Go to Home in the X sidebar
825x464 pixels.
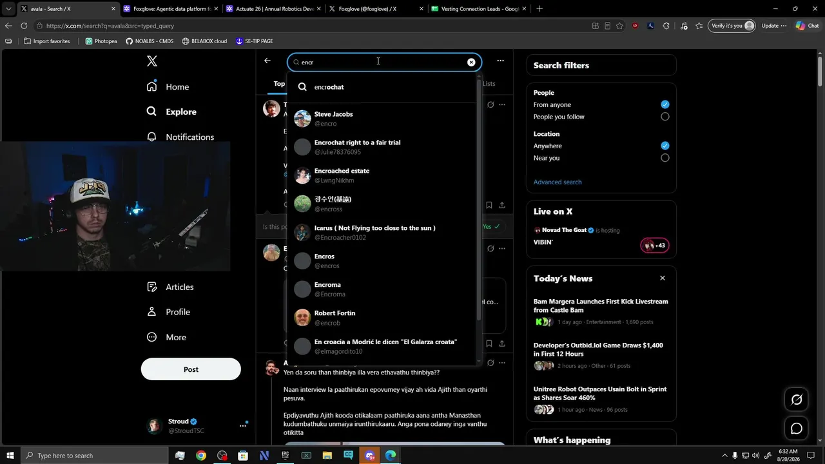coord(168,87)
